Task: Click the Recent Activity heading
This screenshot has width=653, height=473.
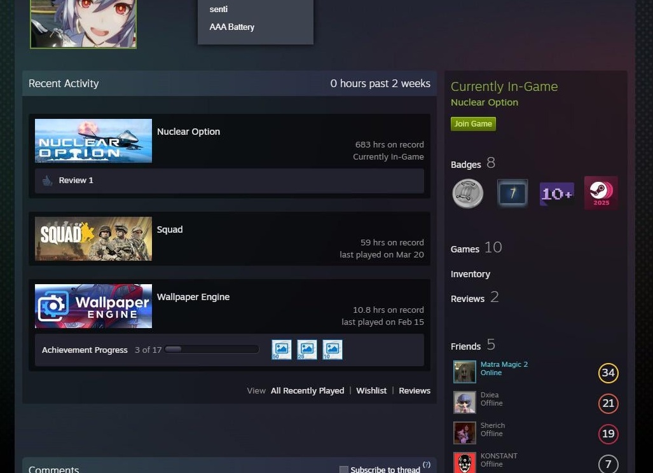Action: (64, 83)
